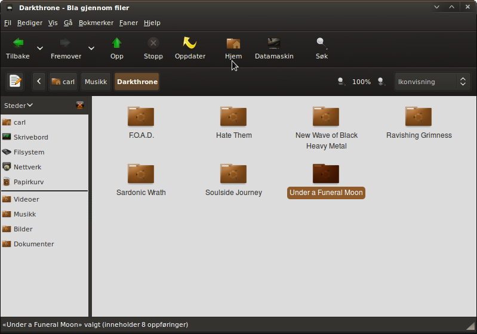The width and height of the screenshot is (477, 334).
Task: Zoom in with the plus magnifier
Action: click(381, 82)
